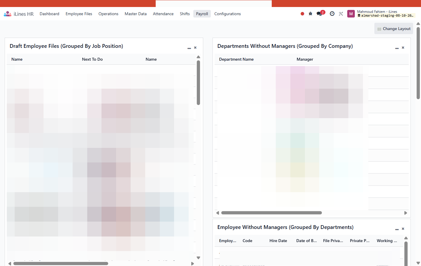Open the Dashboard menu
421x266 pixels.
point(50,14)
